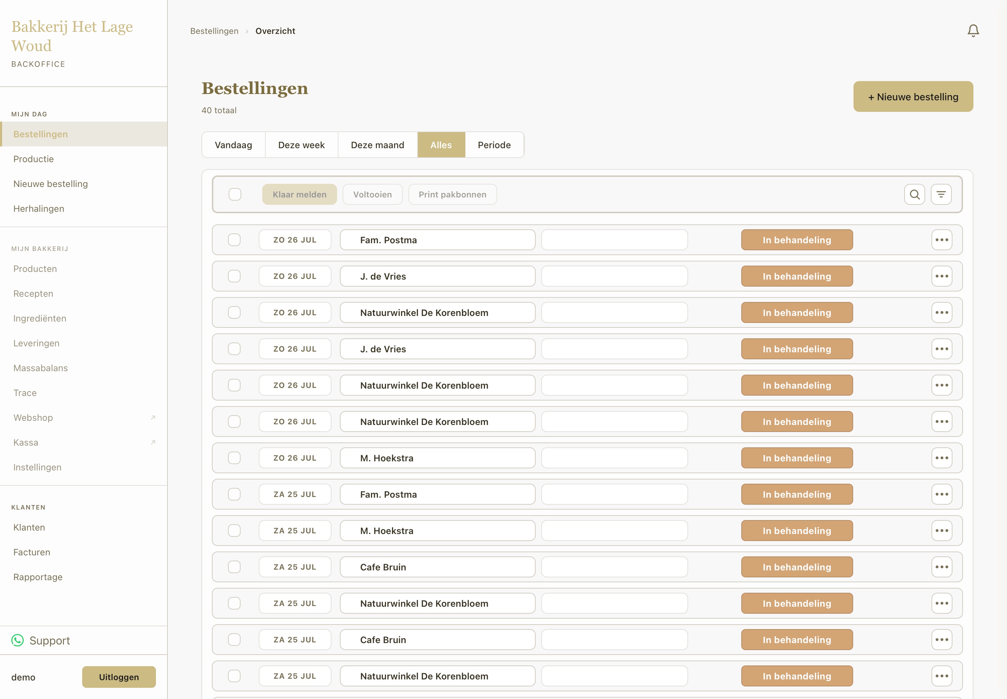Click the In behandeling status of the M. Hoekstra order on Za 25 Jul
The image size is (1007, 699).
[x=797, y=531]
